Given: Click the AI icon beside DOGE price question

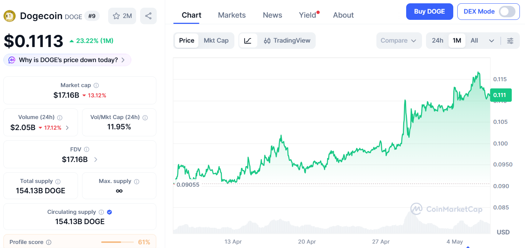Looking at the screenshot, I should click(12, 60).
